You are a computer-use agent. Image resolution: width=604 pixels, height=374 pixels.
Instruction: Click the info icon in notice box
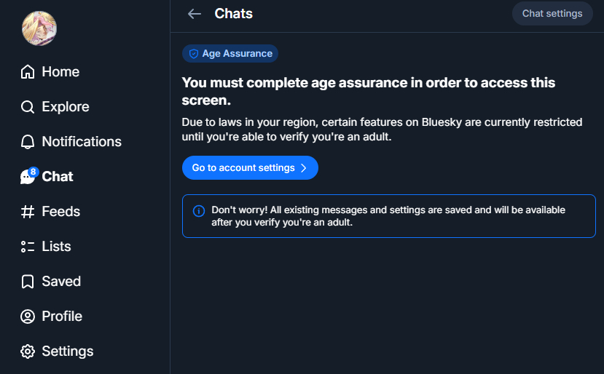point(198,211)
